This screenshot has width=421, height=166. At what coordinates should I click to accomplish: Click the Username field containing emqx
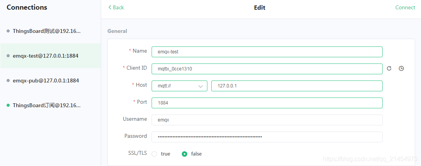click(x=267, y=120)
